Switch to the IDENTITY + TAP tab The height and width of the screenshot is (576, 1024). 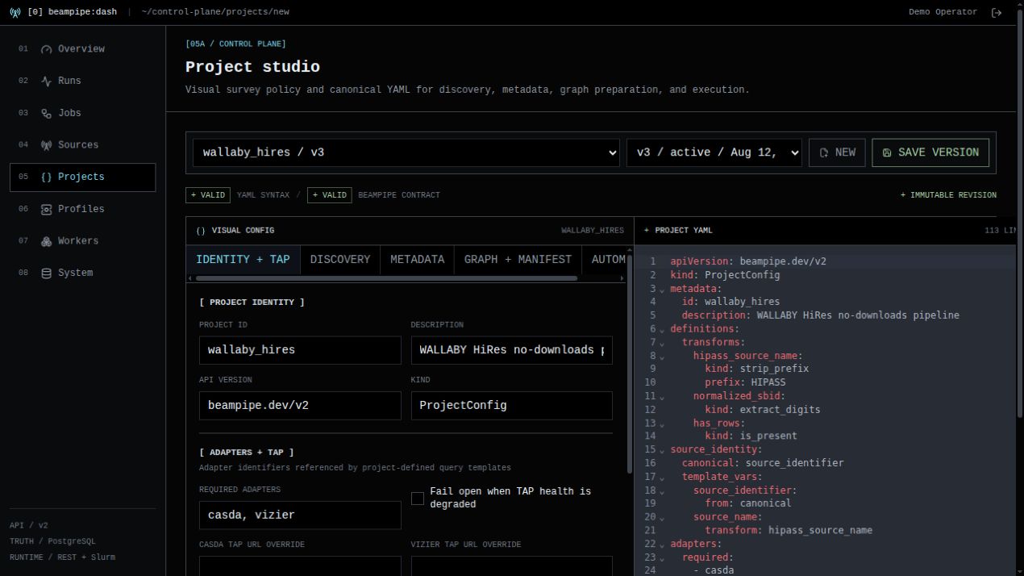243,260
